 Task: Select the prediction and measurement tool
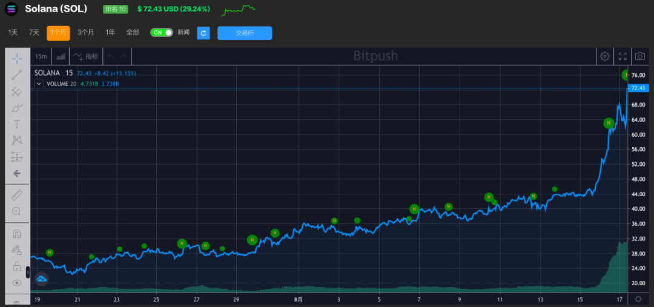pyautogui.click(x=17, y=157)
